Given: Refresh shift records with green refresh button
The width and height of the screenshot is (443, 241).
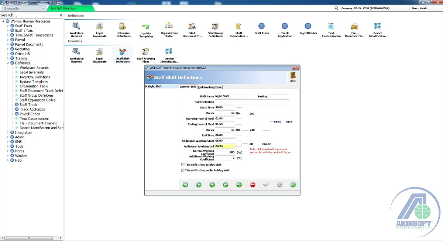Looking at the screenshot, I should click(293, 185).
